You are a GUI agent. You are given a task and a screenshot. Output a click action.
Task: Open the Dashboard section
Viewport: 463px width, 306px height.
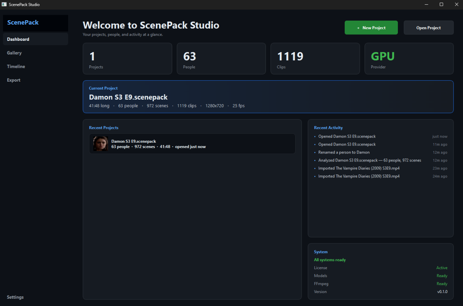click(x=35, y=39)
